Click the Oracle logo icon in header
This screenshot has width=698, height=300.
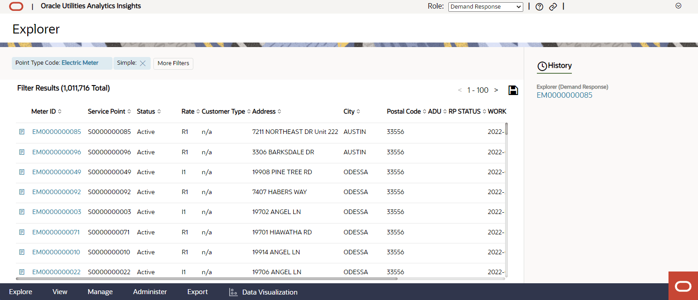pyautogui.click(x=16, y=6)
